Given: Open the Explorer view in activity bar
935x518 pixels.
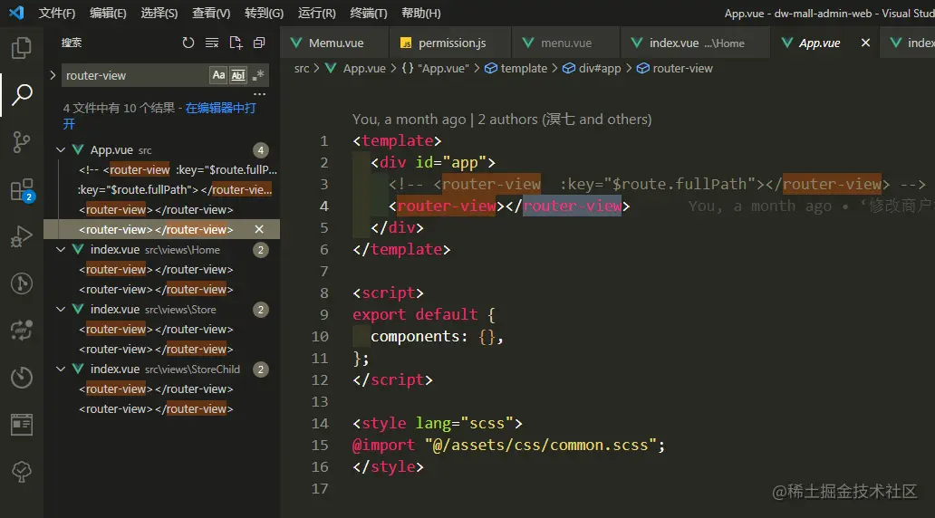Looking at the screenshot, I should tap(22, 48).
